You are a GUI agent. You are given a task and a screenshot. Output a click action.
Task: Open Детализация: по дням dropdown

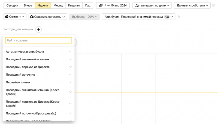click(x=152, y=5)
